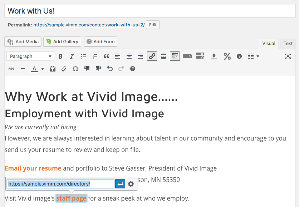Viewport: 299px width, 207px height.
Task: Click the Add Media button
Action: [x=23, y=41]
